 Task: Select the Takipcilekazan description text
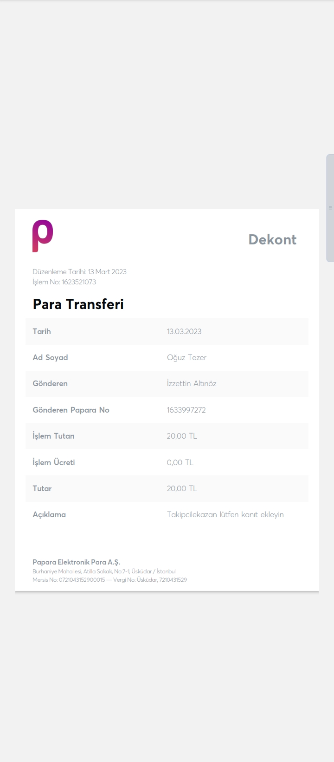point(225,514)
